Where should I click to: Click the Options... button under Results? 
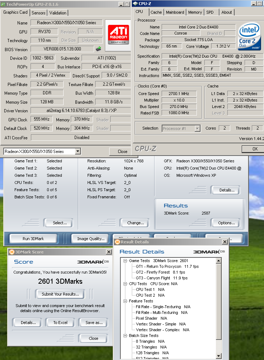coord(226,223)
